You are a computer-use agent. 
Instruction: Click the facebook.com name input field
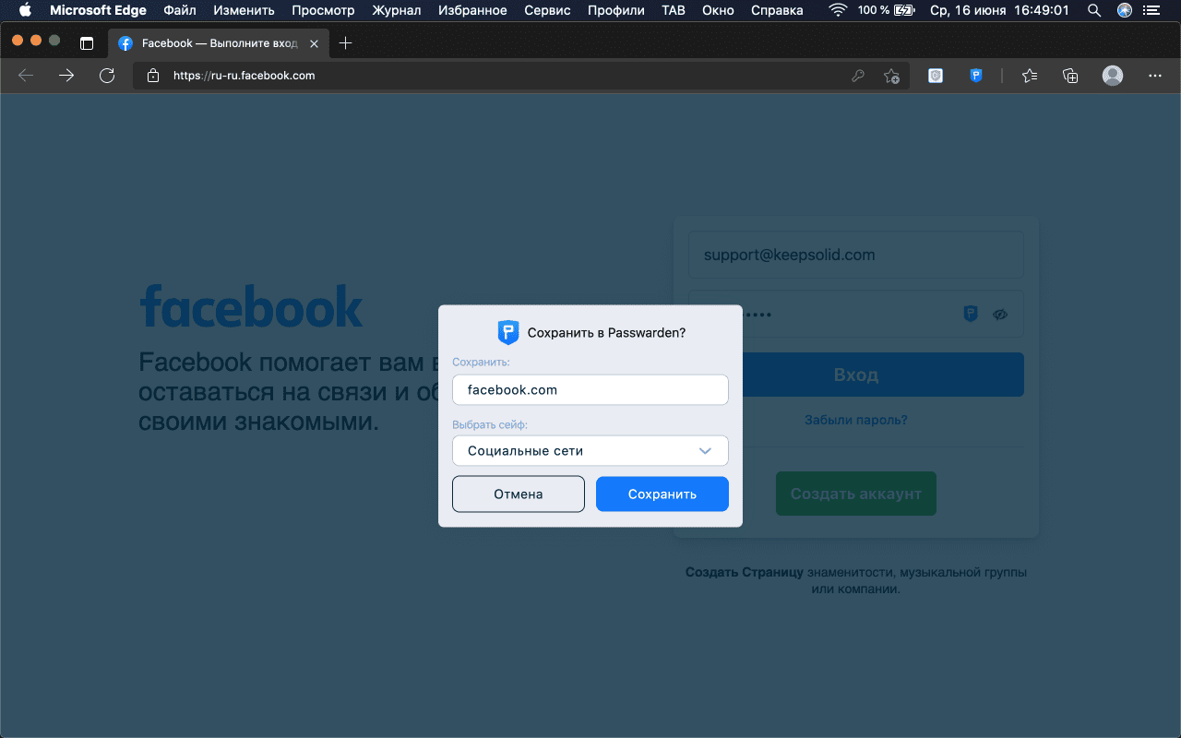tap(590, 389)
